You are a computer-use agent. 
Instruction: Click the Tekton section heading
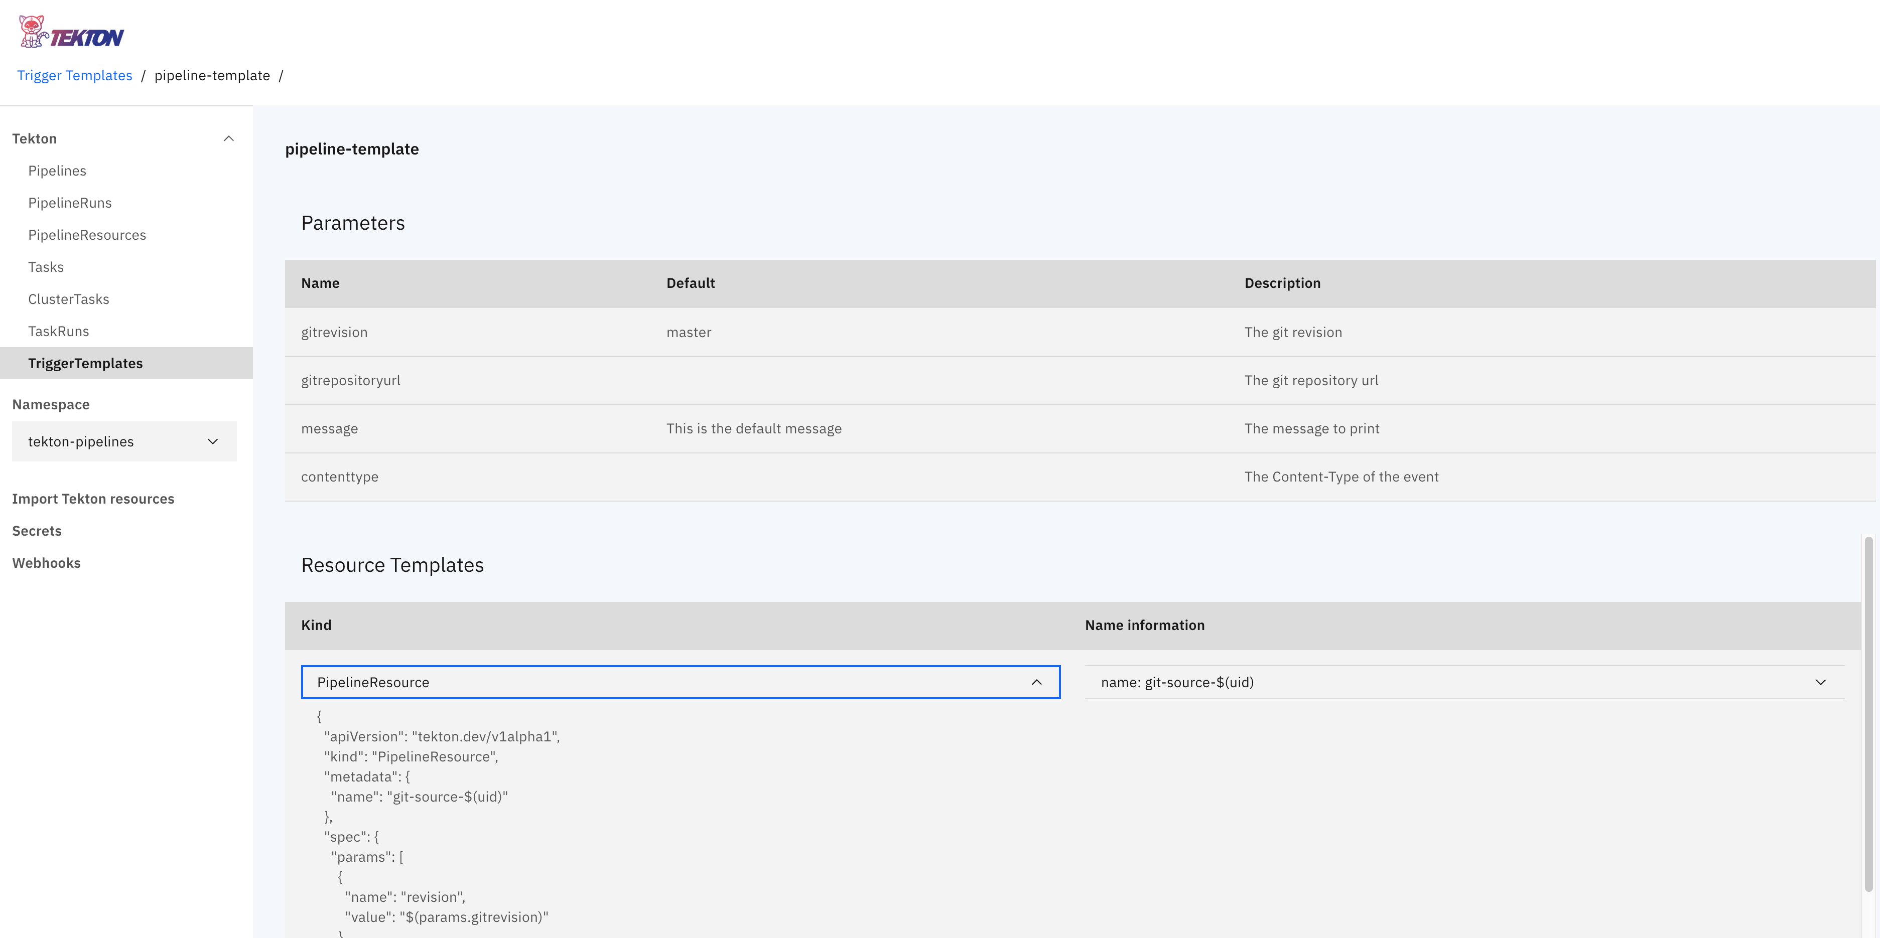[34, 138]
